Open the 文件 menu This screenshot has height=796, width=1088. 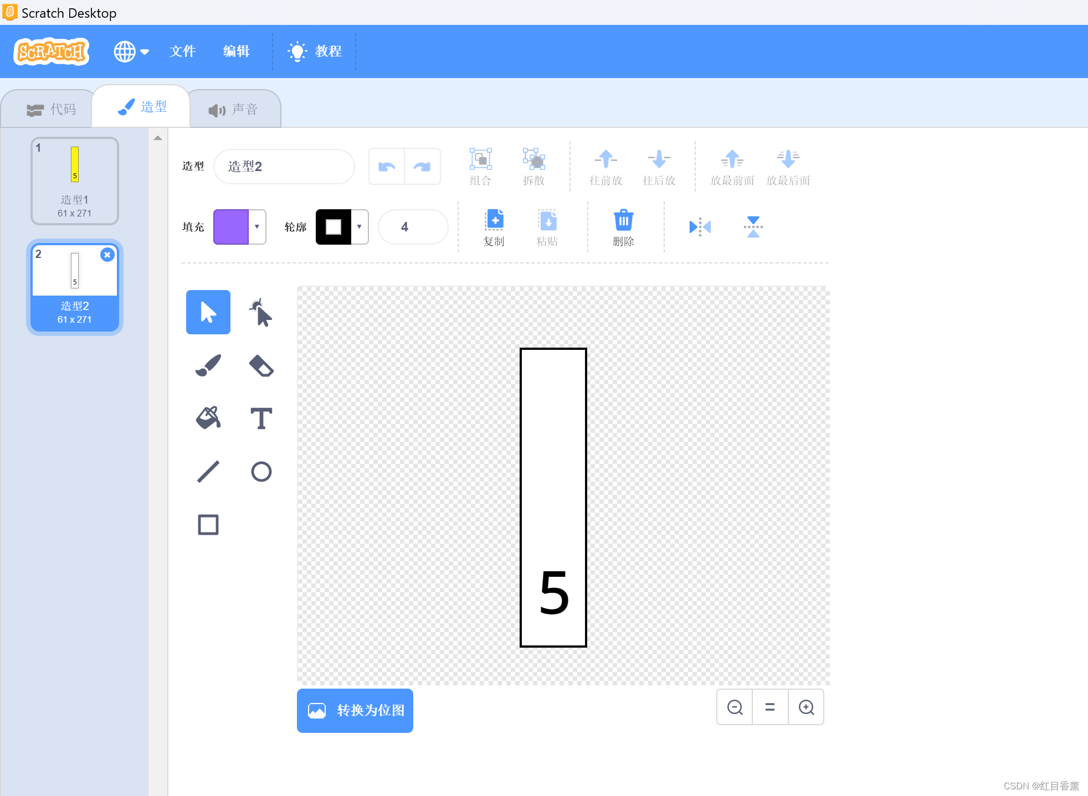click(182, 51)
